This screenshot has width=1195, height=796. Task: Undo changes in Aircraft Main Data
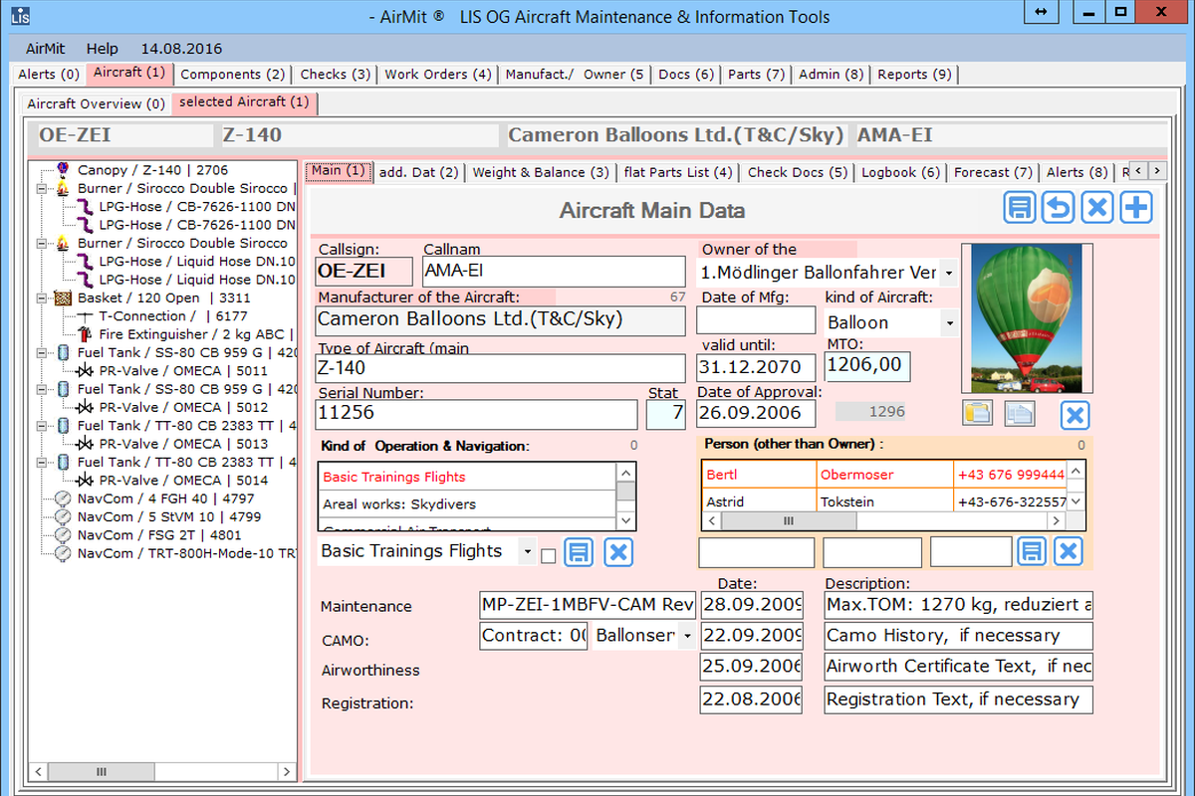pos(1058,208)
